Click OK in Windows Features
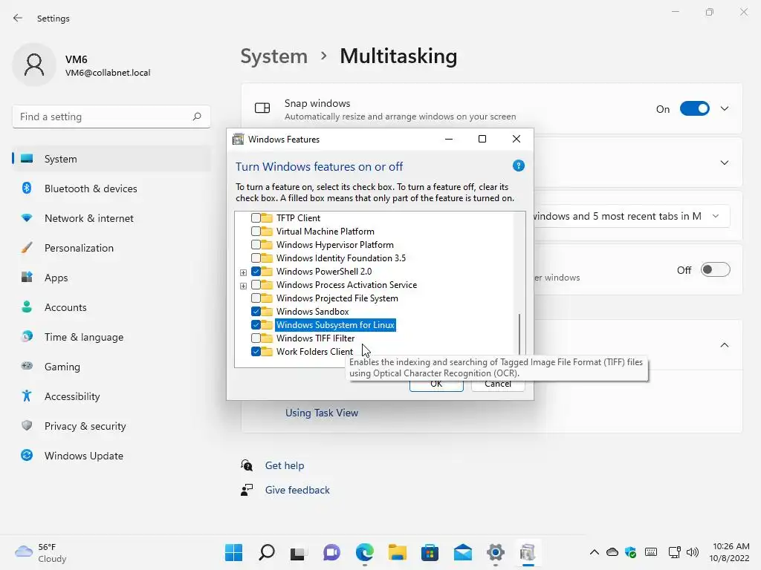761x570 pixels. (x=436, y=384)
